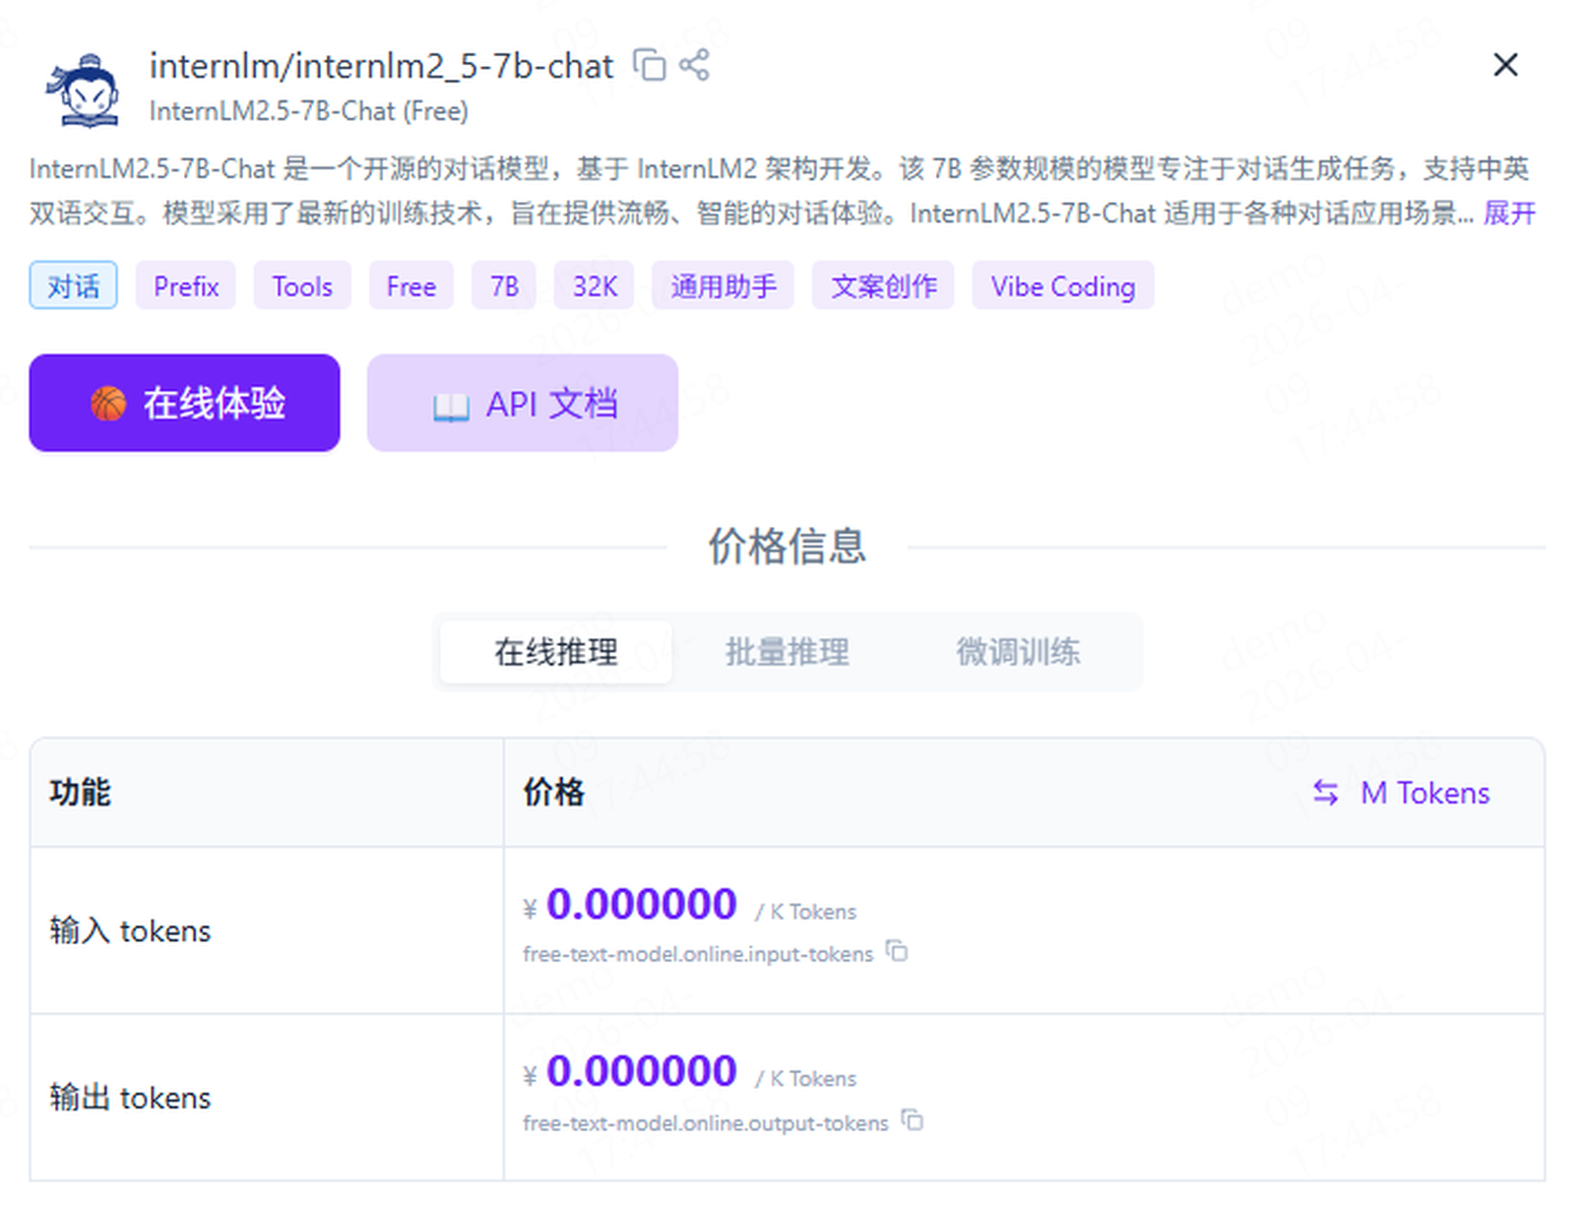
Task: Switch to the 批量推理 pricing tab
Action: point(787,652)
